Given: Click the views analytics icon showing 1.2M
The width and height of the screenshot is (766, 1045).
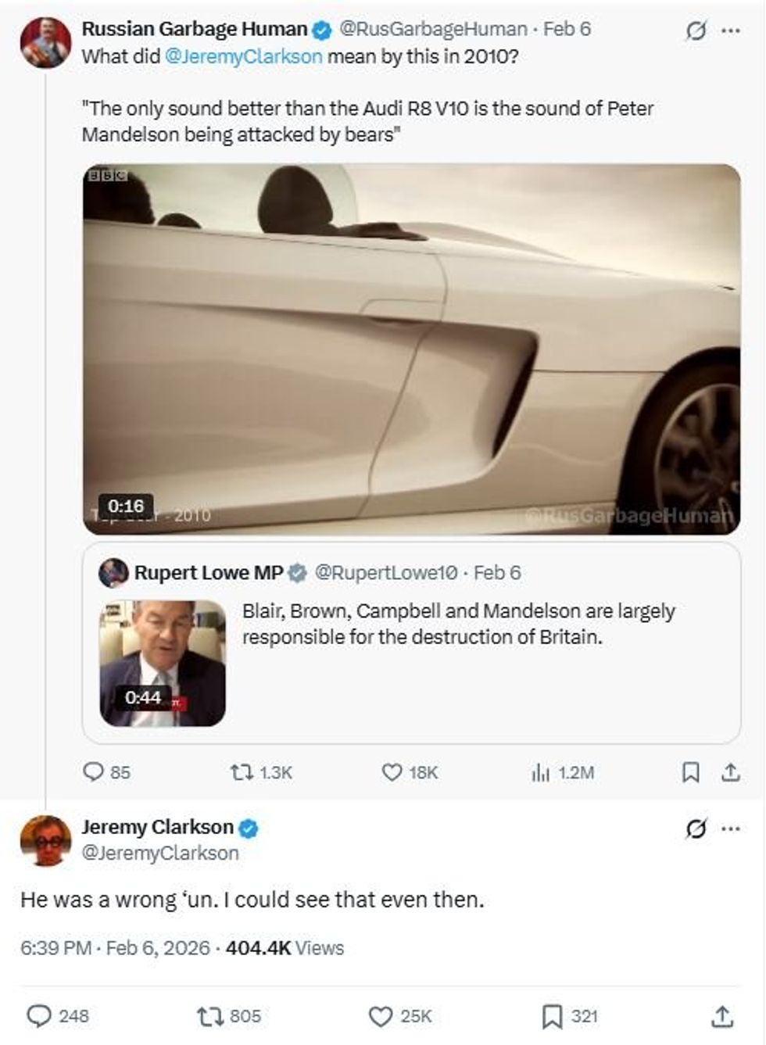Looking at the screenshot, I should [539, 773].
